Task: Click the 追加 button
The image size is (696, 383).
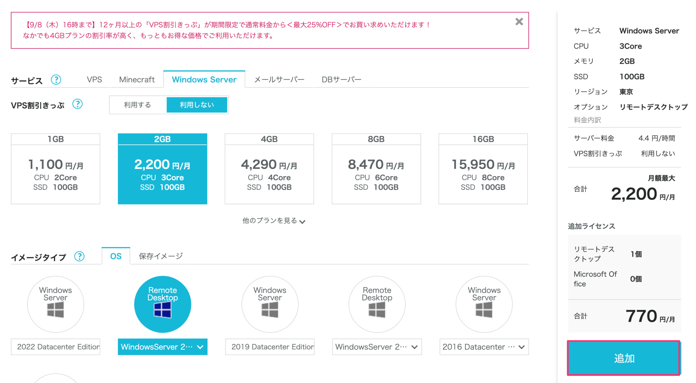Action: pos(624,358)
